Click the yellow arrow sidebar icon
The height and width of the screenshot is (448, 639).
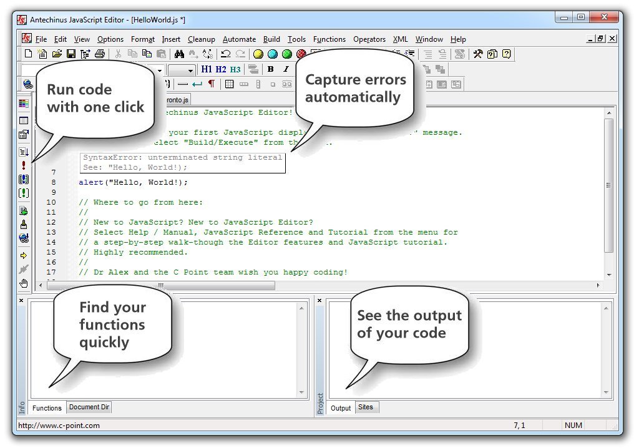tap(24, 256)
